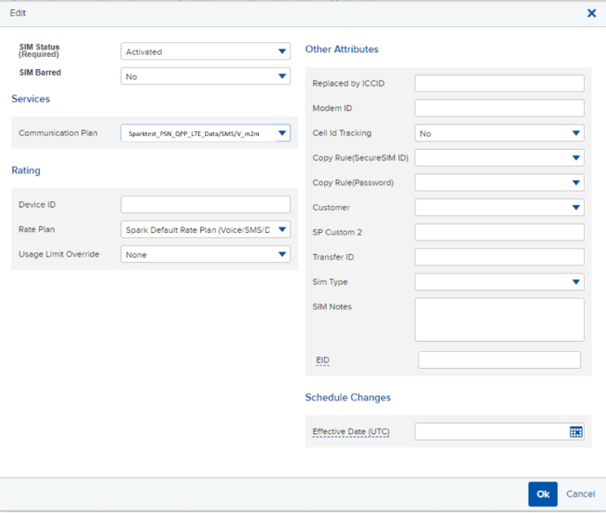This screenshot has height=513, width=606.
Task: Expand the Cell Id Tracking dropdown
Action: pos(498,133)
